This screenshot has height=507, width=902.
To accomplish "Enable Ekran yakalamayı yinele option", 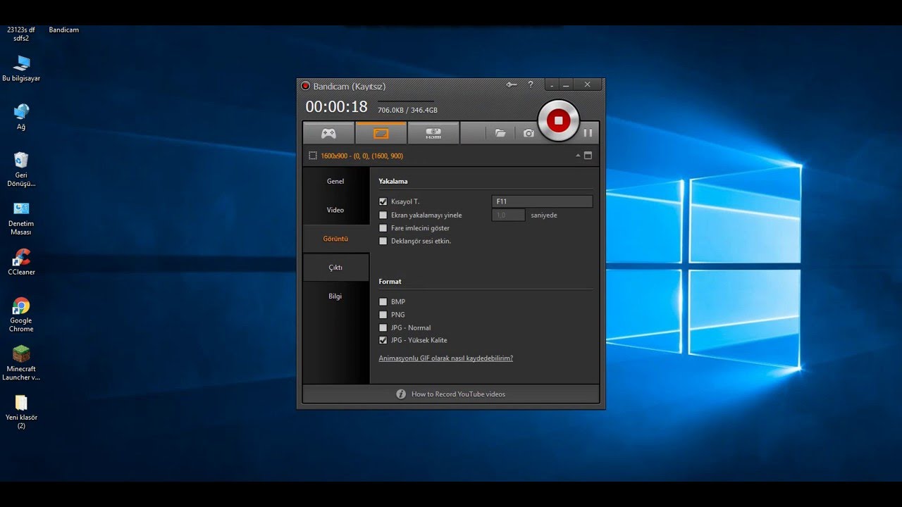I will 383,215.
